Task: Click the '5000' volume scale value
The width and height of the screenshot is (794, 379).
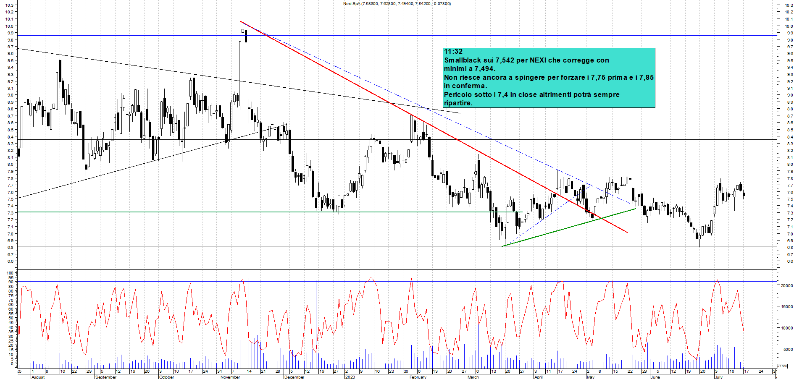Action: 788,349
